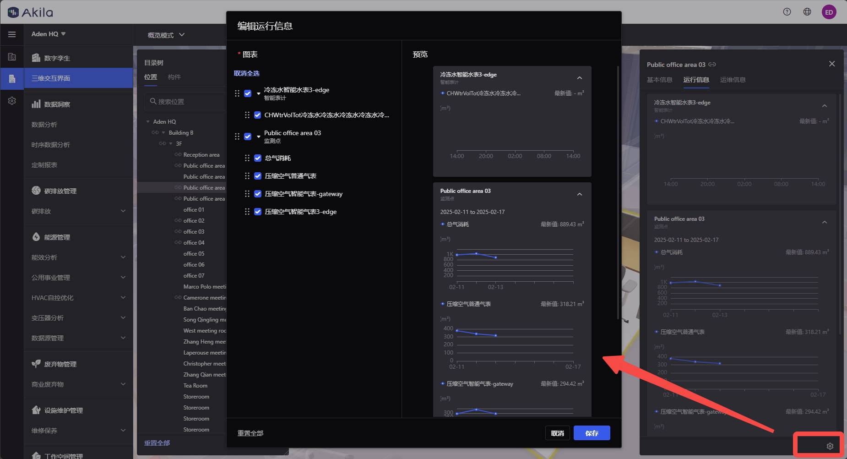Switch to the 运维信息 tab
The width and height of the screenshot is (847, 459).
(733, 80)
